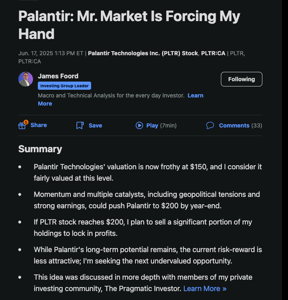Image resolution: width=288 pixels, height=300 pixels.
Task: Click the bookmark save icon
Action: click(x=80, y=125)
